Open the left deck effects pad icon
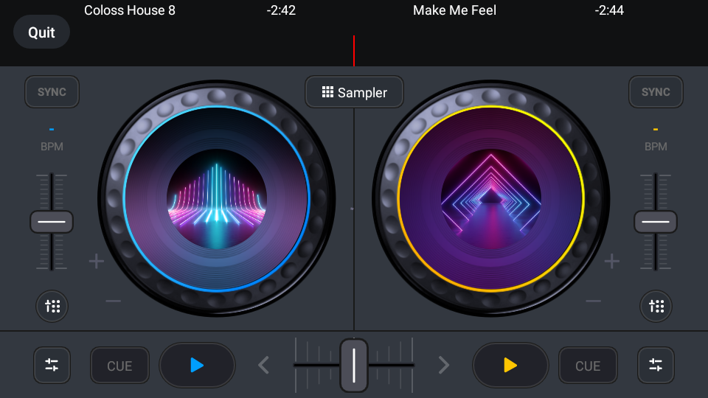The height and width of the screenshot is (398, 708). point(52,307)
